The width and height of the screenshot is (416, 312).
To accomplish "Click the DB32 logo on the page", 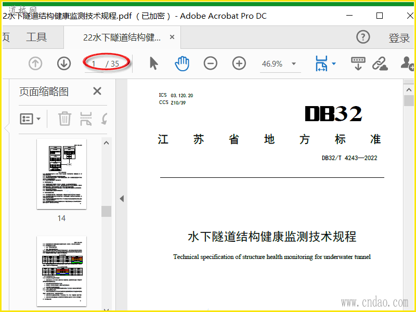I will point(334,114).
